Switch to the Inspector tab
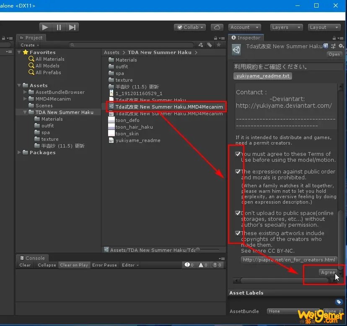Viewport: 347px width, 326px height. 246,38
